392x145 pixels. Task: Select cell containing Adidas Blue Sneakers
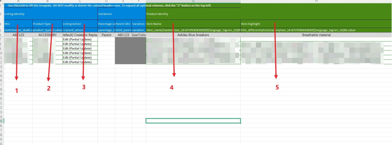pyautogui.click(x=193, y=35)
